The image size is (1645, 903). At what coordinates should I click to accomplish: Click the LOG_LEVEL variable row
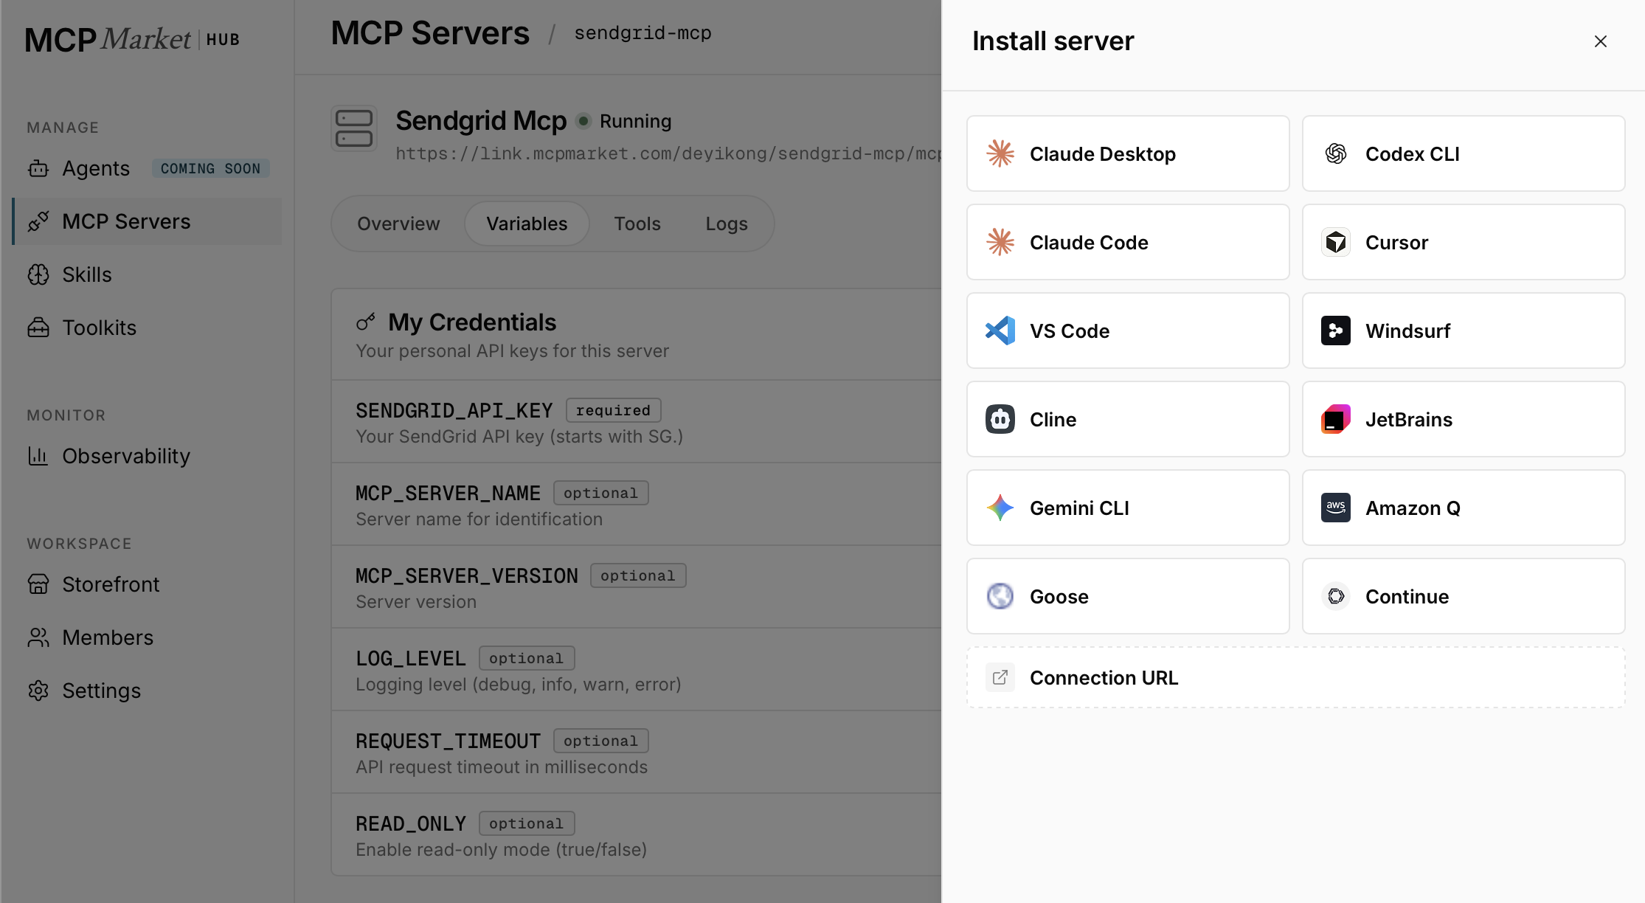(637, 670)
